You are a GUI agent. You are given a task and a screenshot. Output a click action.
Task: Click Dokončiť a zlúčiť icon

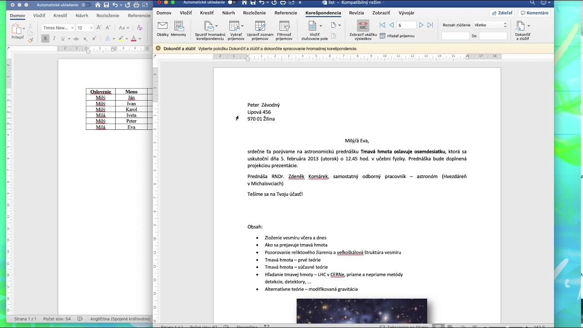[520, 26]
